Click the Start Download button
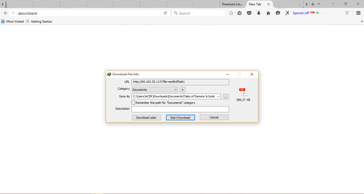The height and width of the screenshot is (194, 364). click(x=180, y=117)
